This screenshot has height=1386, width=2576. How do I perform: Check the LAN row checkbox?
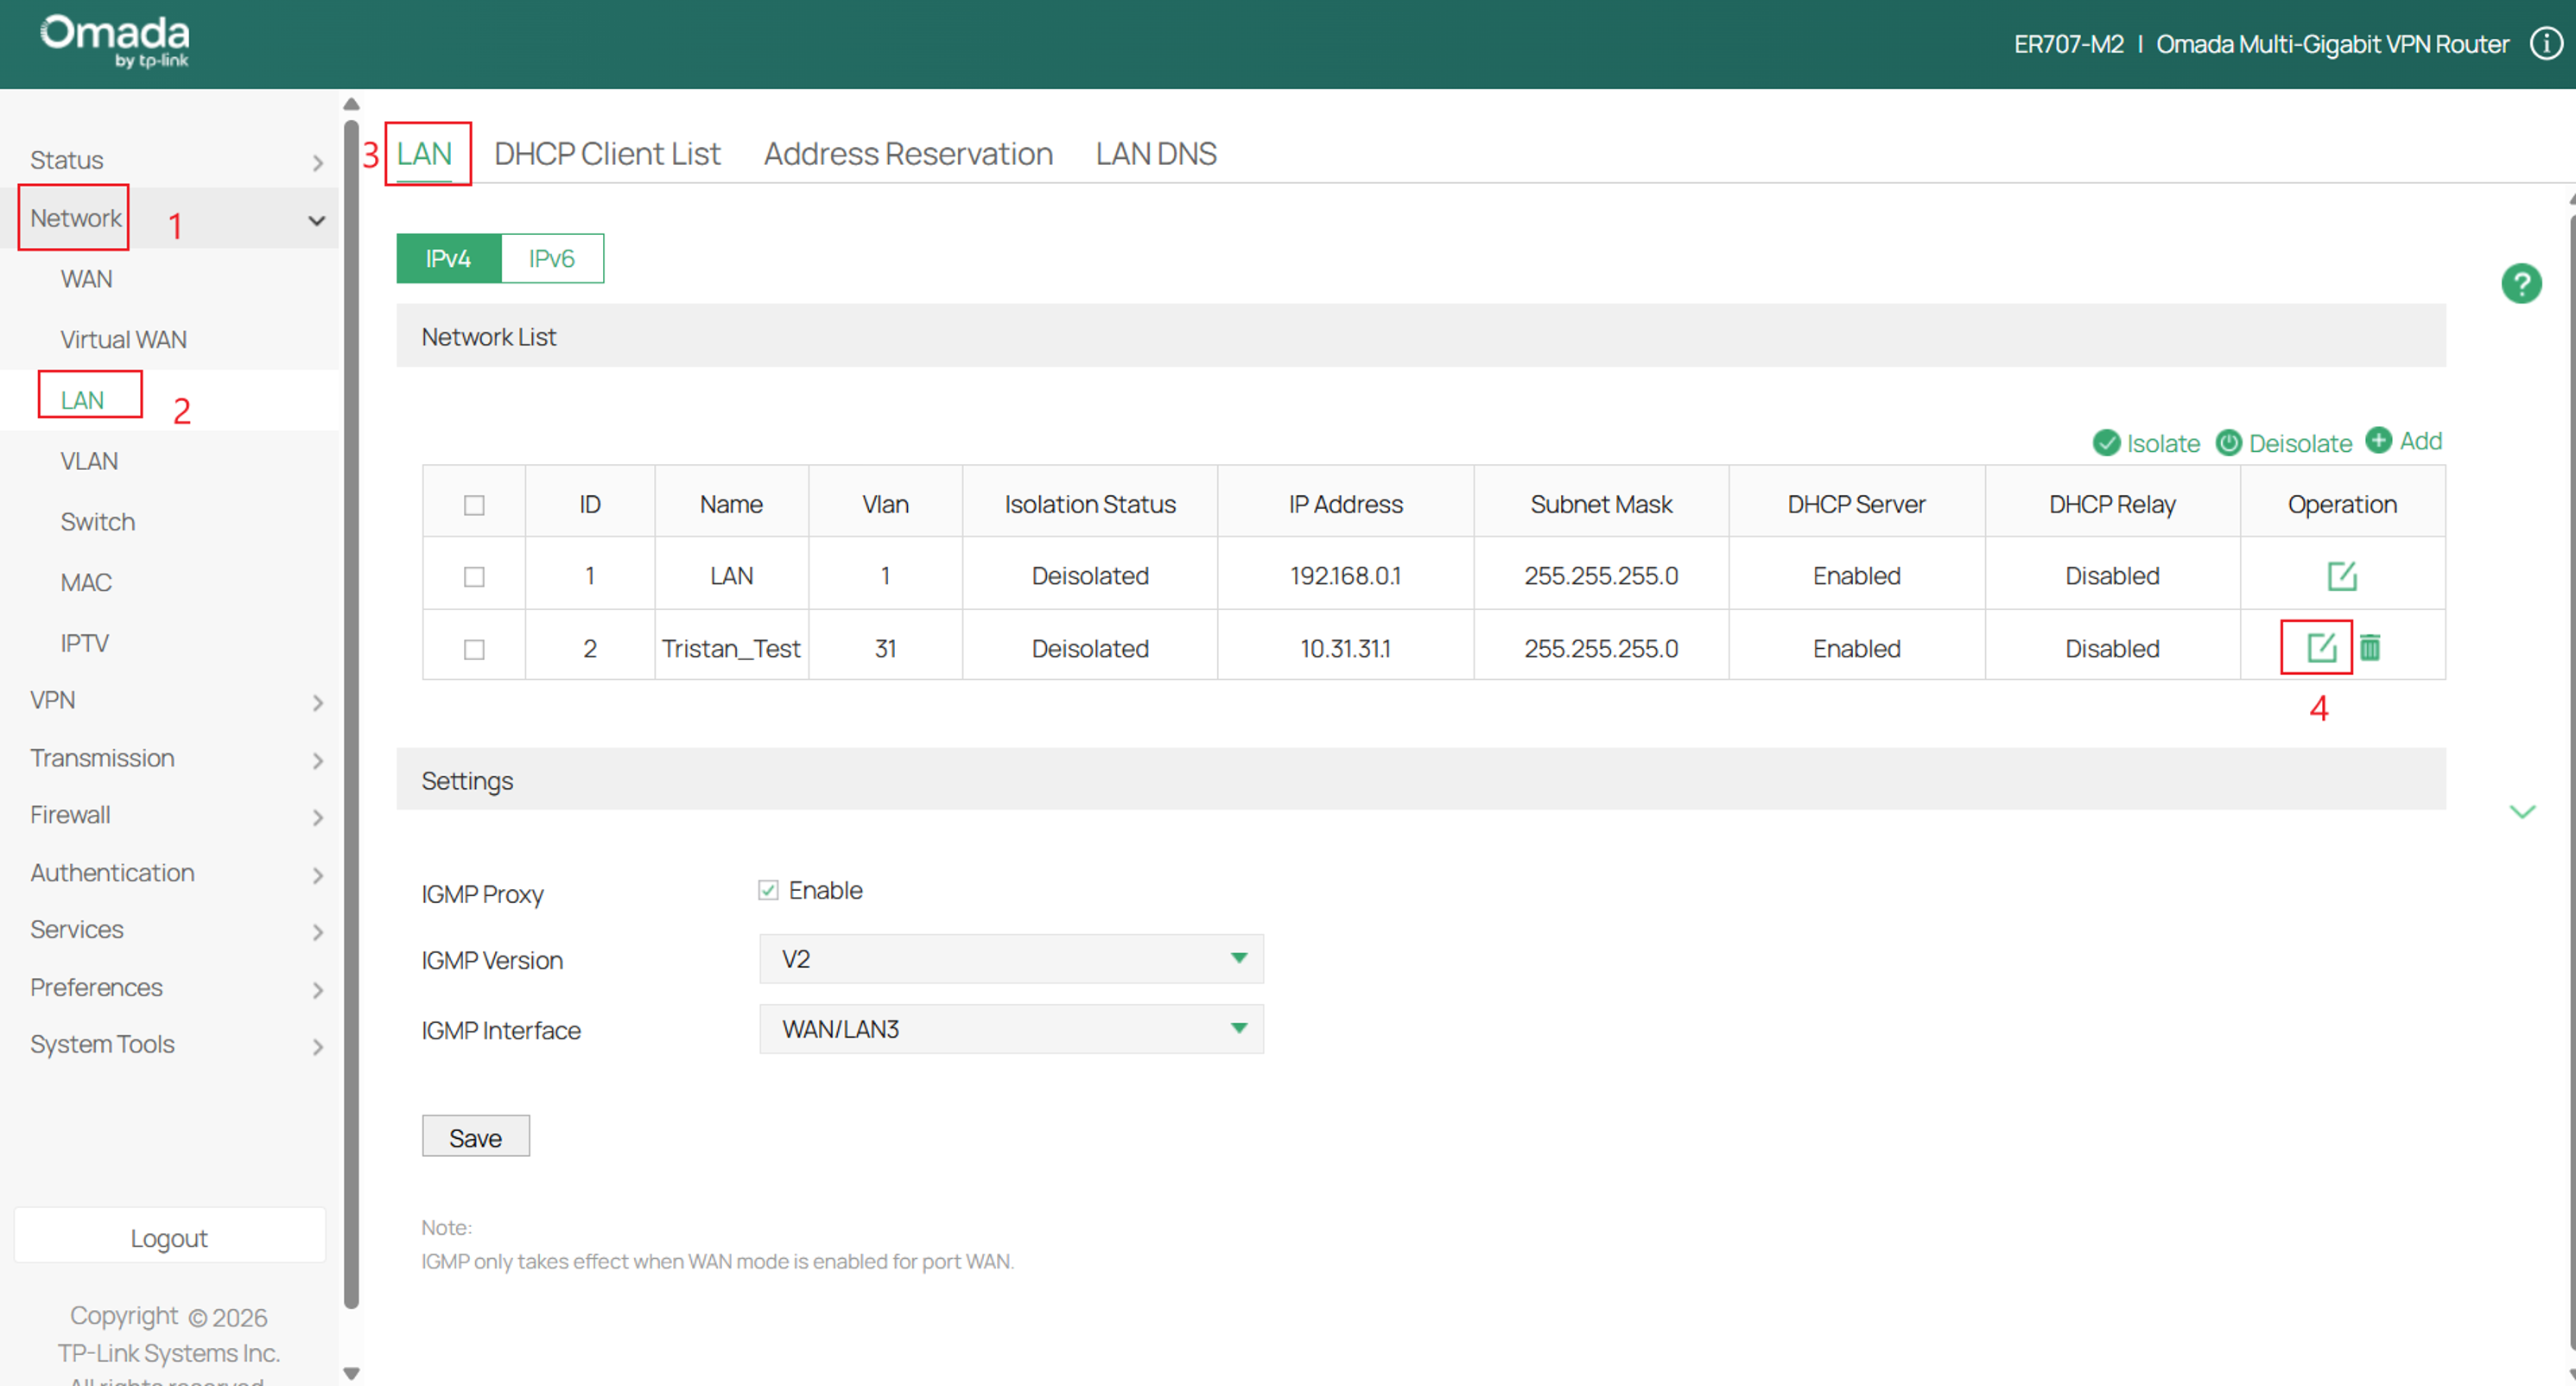pos(474,577)
